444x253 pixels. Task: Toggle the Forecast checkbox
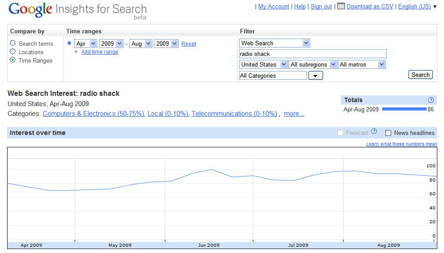click(x=340, y=133)
